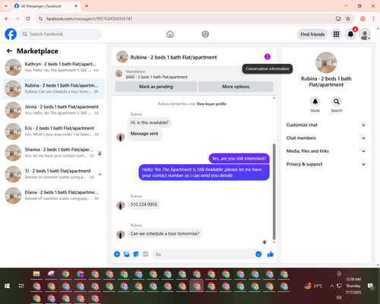The image size is (380, 304).
Task: Open the Friends/profile circle icon in navigation
Action: coord(205,34)
